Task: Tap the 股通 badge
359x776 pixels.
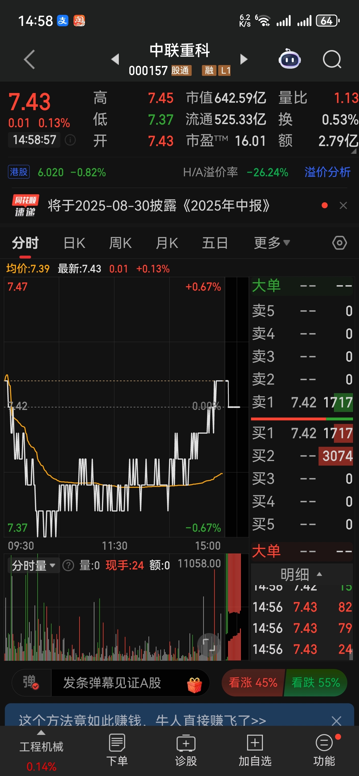Action: click(181, 70)
